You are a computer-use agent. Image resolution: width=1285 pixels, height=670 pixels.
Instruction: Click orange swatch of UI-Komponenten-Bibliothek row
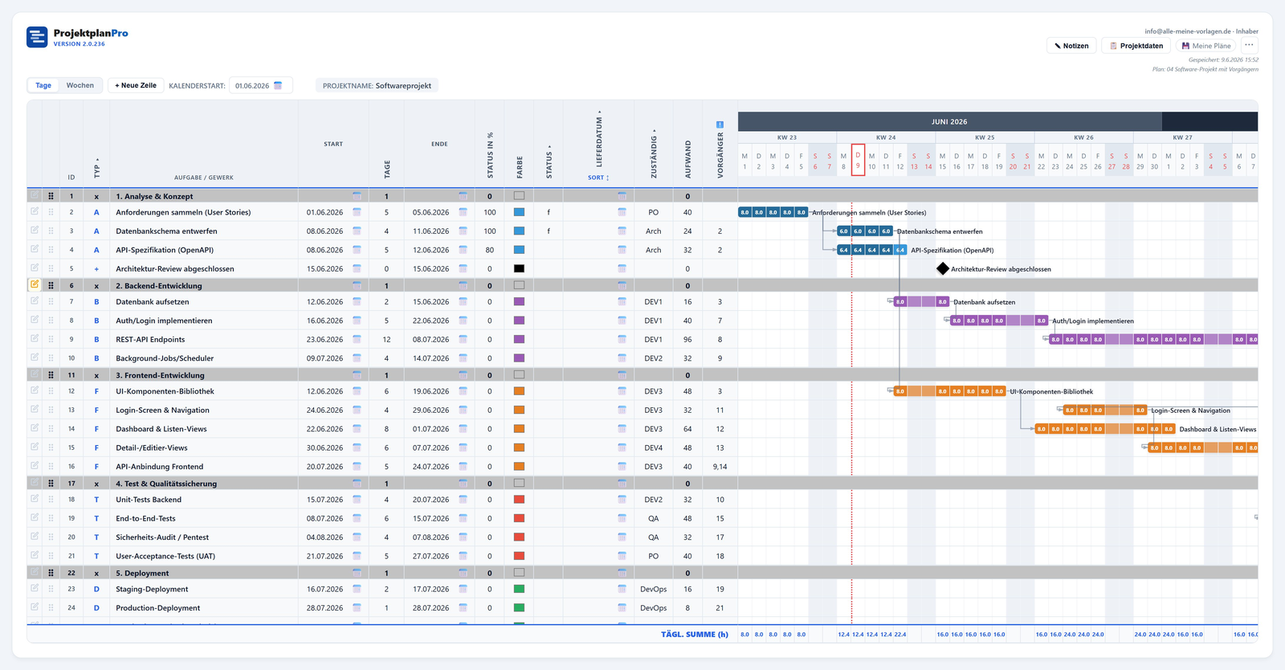pos(519,391)
